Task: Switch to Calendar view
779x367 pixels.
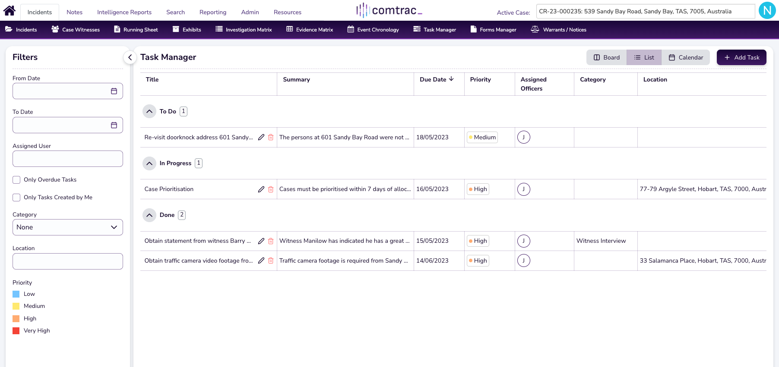Action: coord(686,57)
